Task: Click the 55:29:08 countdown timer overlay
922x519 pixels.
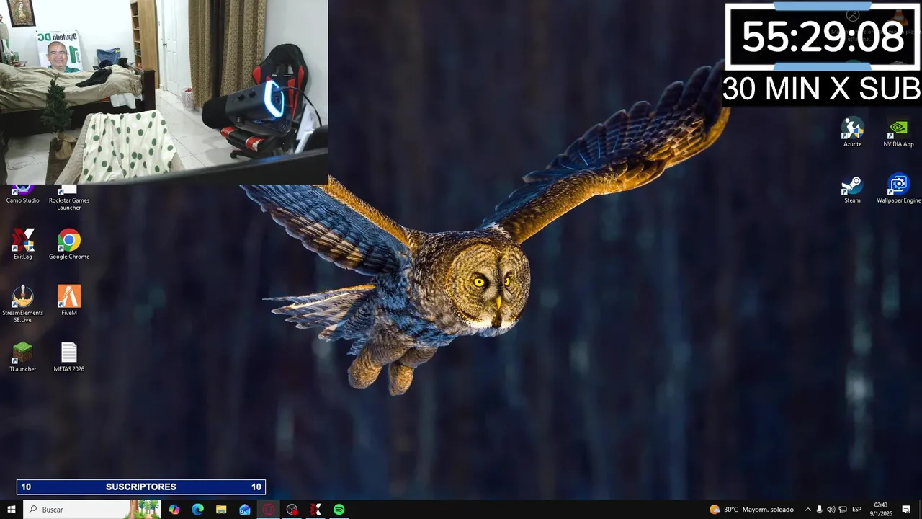Action: [x=823, y=36]
